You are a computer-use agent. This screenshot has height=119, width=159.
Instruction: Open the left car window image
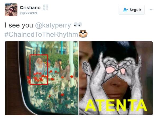point(41,78)
